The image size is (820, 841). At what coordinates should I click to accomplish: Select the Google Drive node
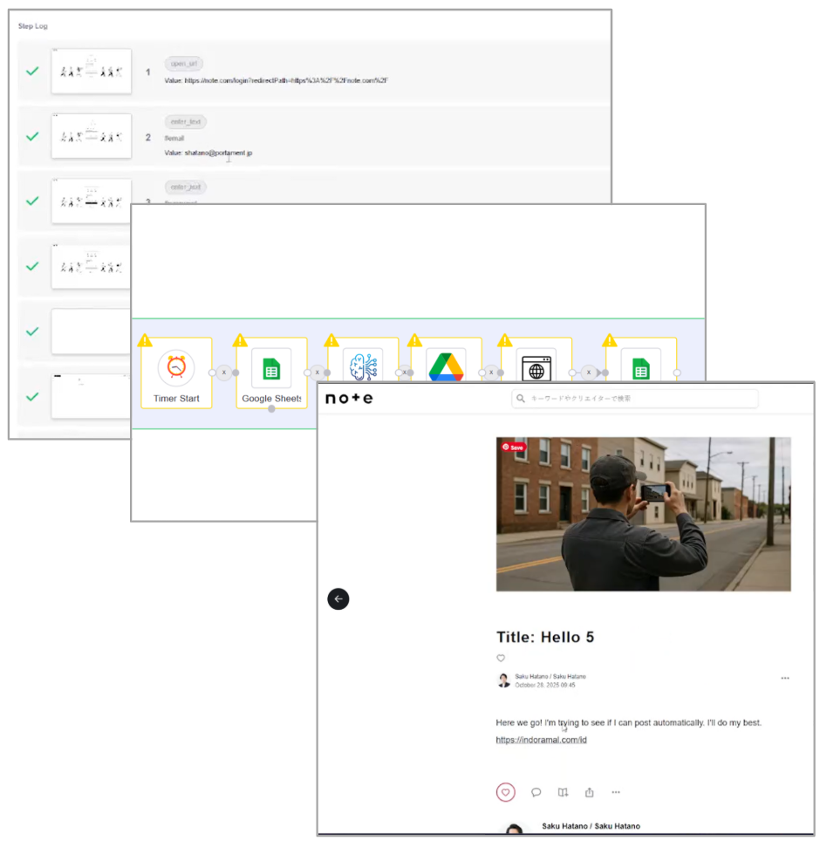(x=446, y=366)
